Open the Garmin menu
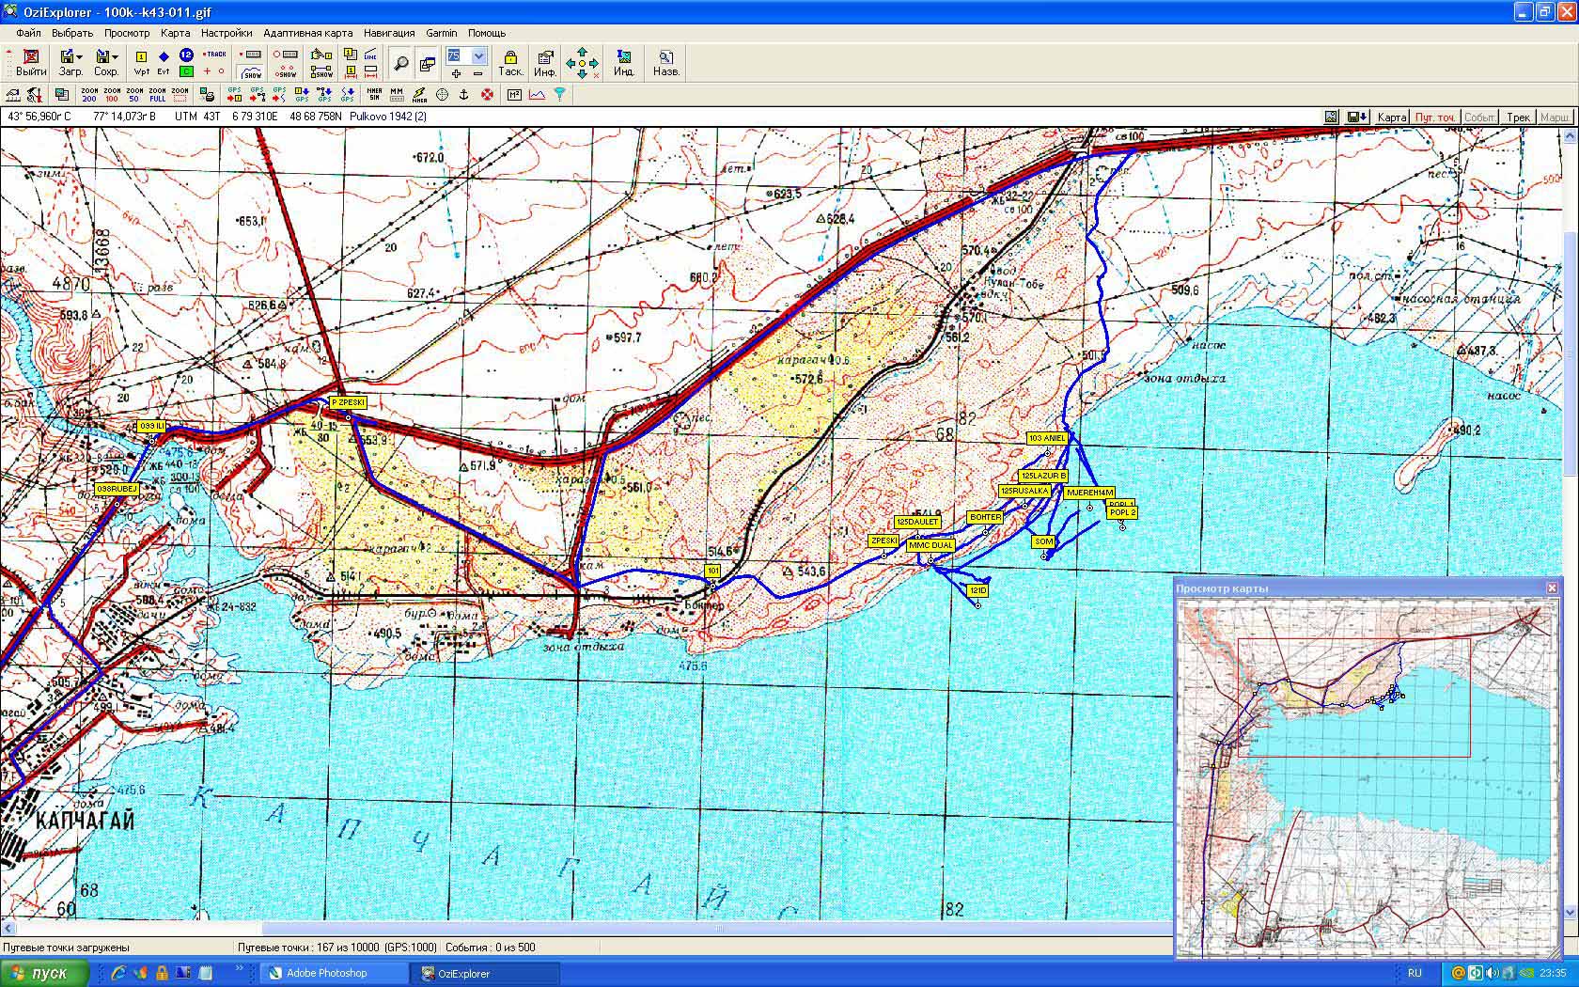 442,33
